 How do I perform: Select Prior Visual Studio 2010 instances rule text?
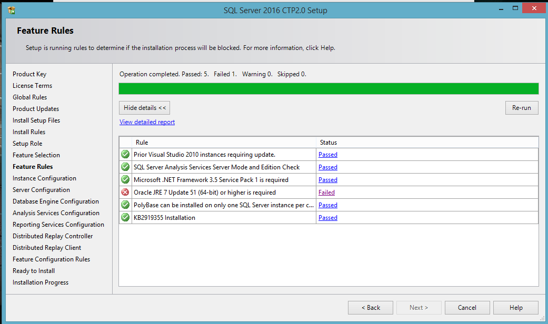(204, 154)
